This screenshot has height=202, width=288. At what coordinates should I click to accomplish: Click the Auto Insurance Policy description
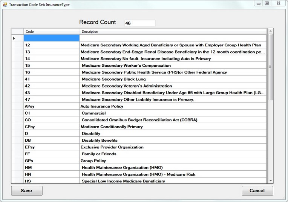[102, 106]
